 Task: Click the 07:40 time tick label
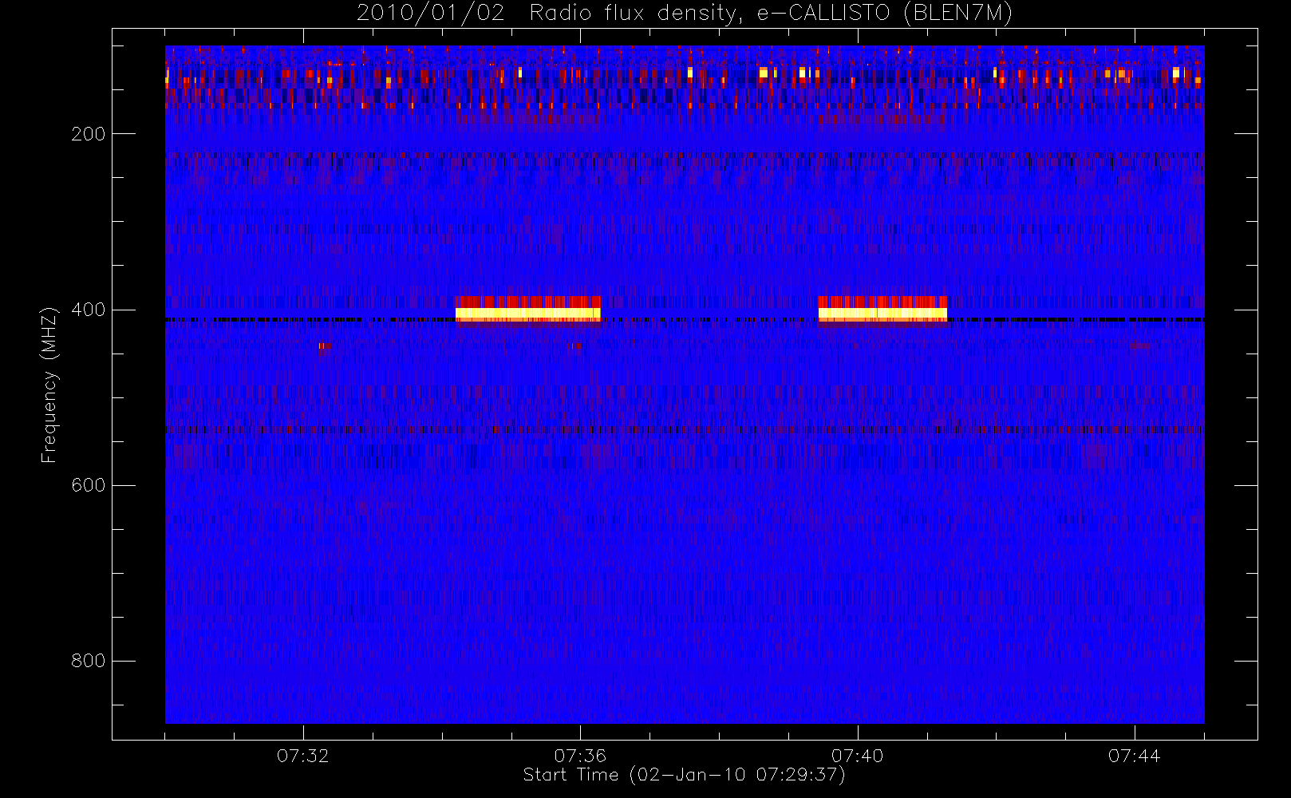click(858, 755)
